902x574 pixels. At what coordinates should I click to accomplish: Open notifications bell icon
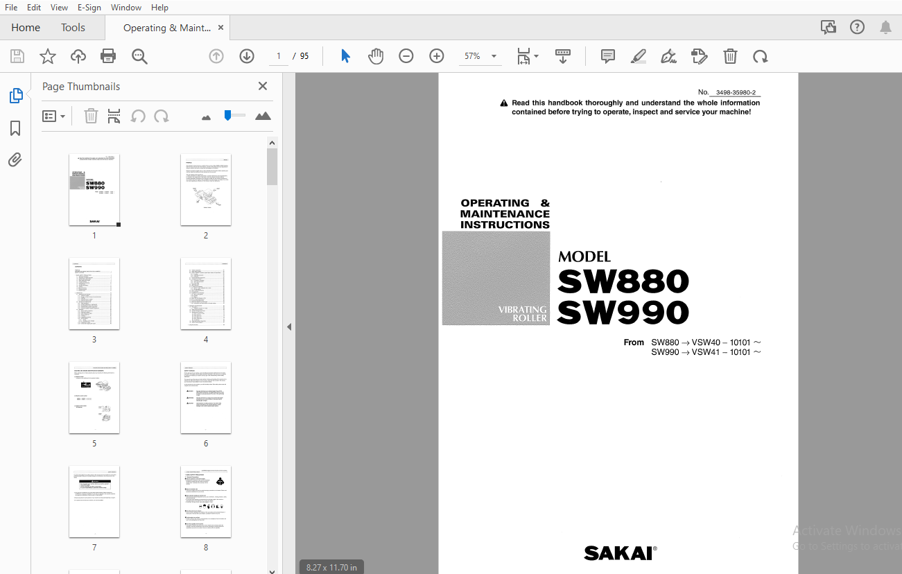point(885,28)
